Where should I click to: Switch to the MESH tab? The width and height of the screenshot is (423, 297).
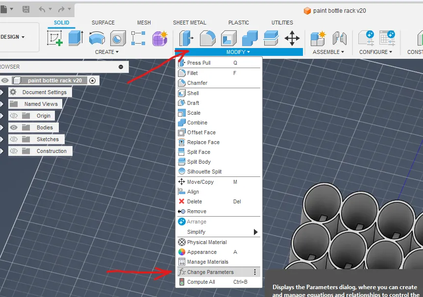pos(144,23)
